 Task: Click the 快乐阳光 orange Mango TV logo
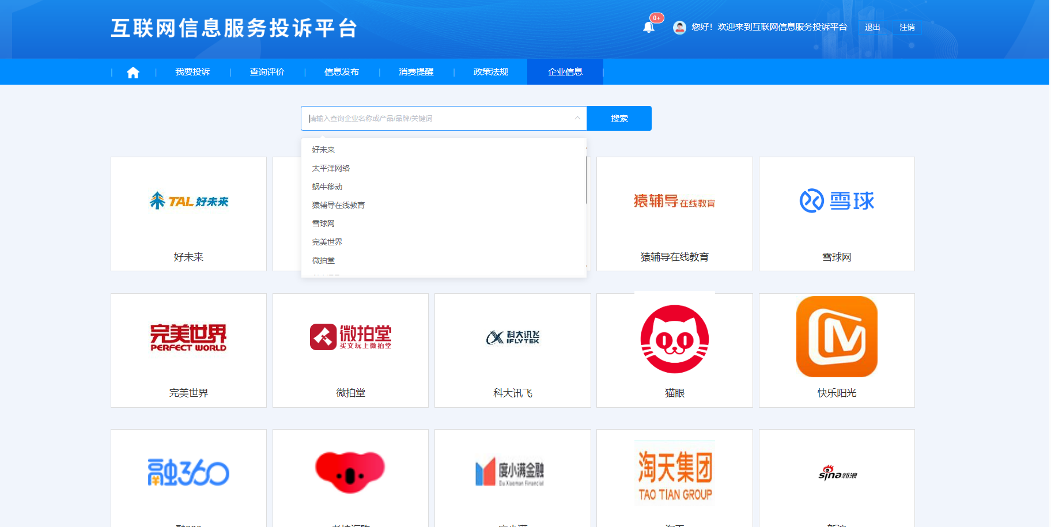pyautogui.click(x=837, y=337)
